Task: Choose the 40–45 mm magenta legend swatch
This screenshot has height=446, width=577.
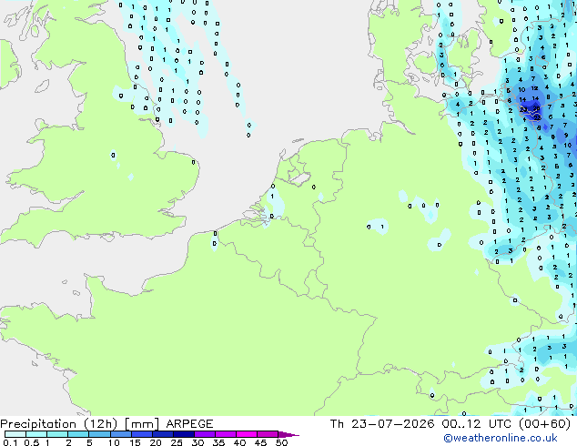Action: [247, 434]
